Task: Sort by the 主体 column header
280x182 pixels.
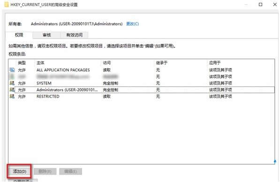Action: tap(40, 63)
